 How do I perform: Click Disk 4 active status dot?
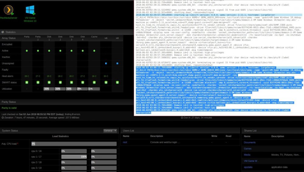83,51
